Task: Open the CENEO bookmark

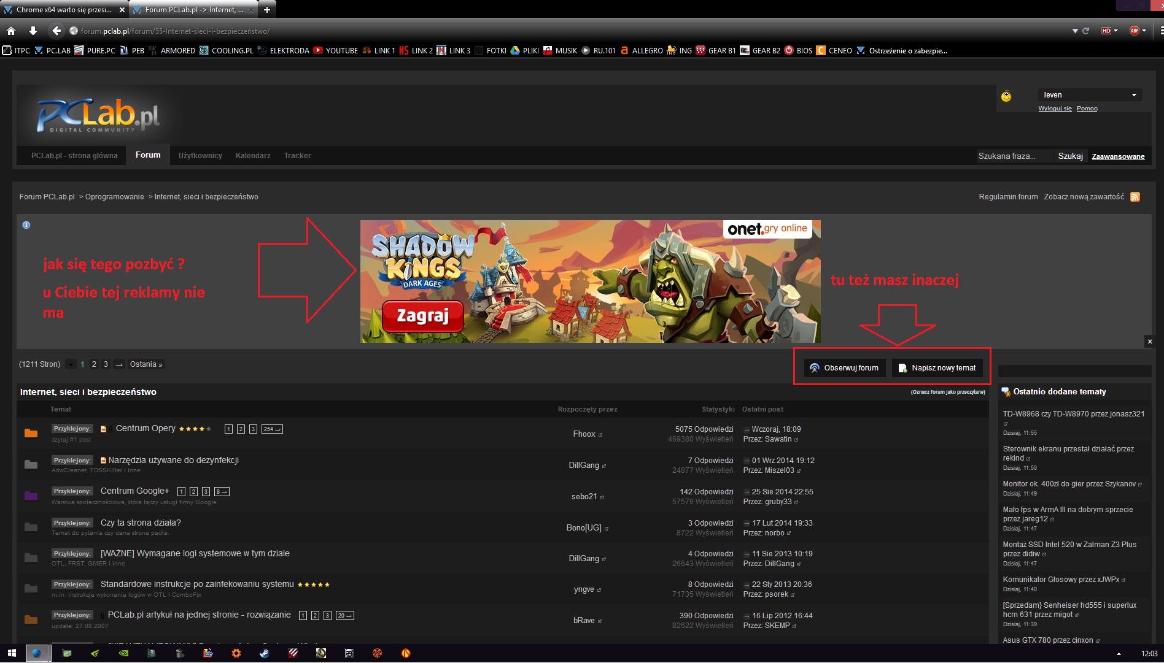Action: (x=834, y=51)
